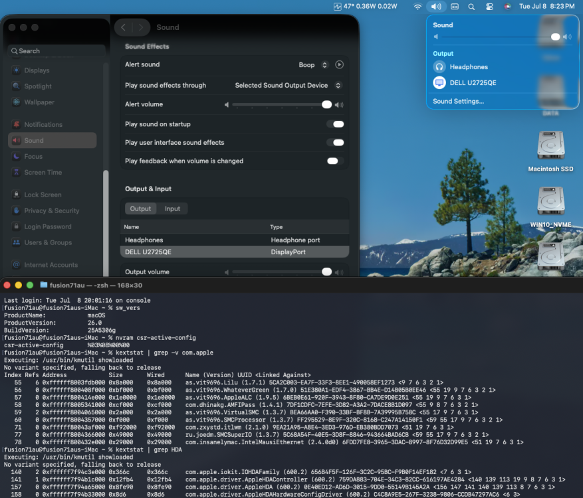Screen dimensions: 583x498
Task: Toggle Play user interface sound effects
Action: point(335,142)
